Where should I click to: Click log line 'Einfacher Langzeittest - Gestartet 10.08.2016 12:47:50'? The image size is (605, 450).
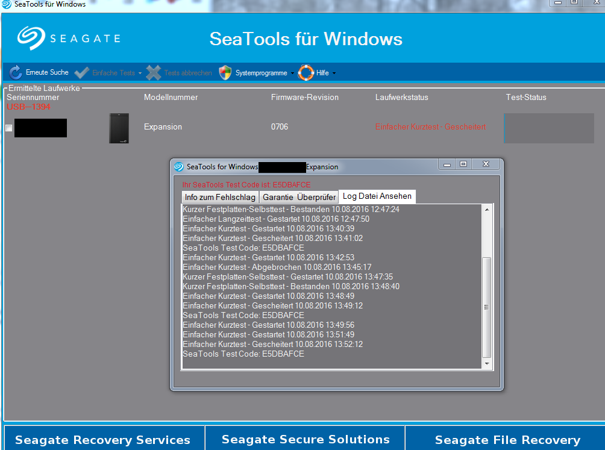(276, 219)
